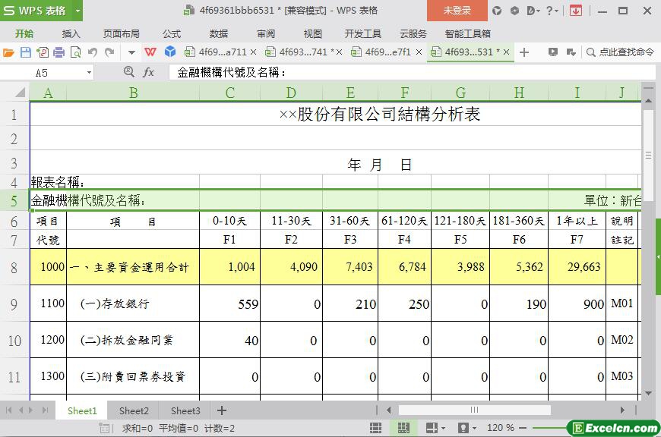This screenshot has height=437, width=661.
Task: Open the folder icon to open file
Action: [8, 52]
